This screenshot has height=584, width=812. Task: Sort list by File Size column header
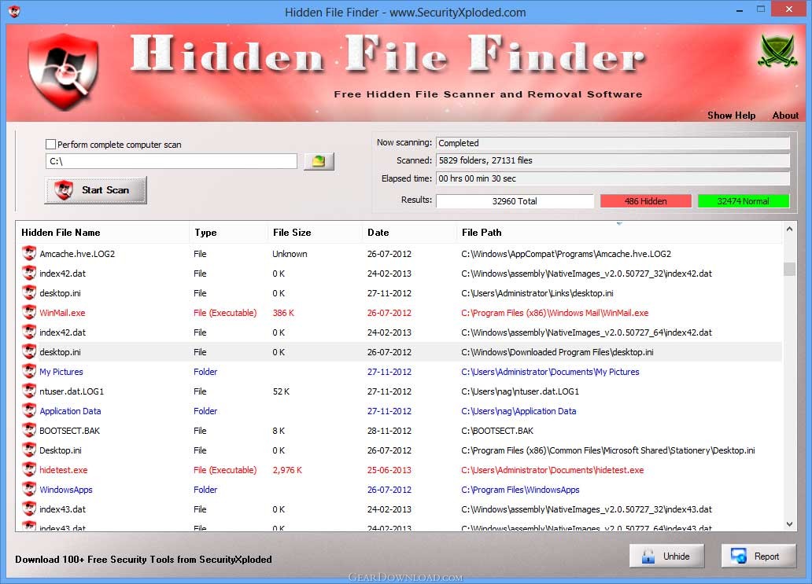(x=292, y=232)
